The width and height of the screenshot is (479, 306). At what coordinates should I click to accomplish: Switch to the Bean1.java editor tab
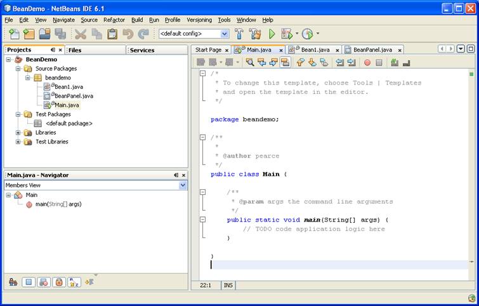pyautogui.click(x=315, y=50)
